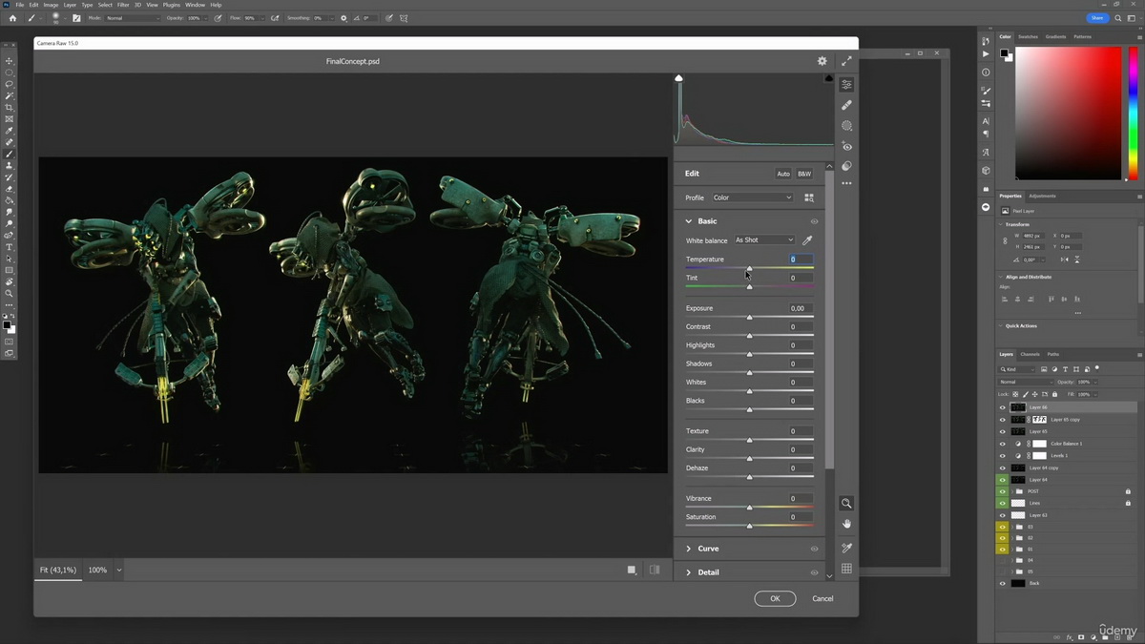Cycle the before/after view icon

click(632, 570)
